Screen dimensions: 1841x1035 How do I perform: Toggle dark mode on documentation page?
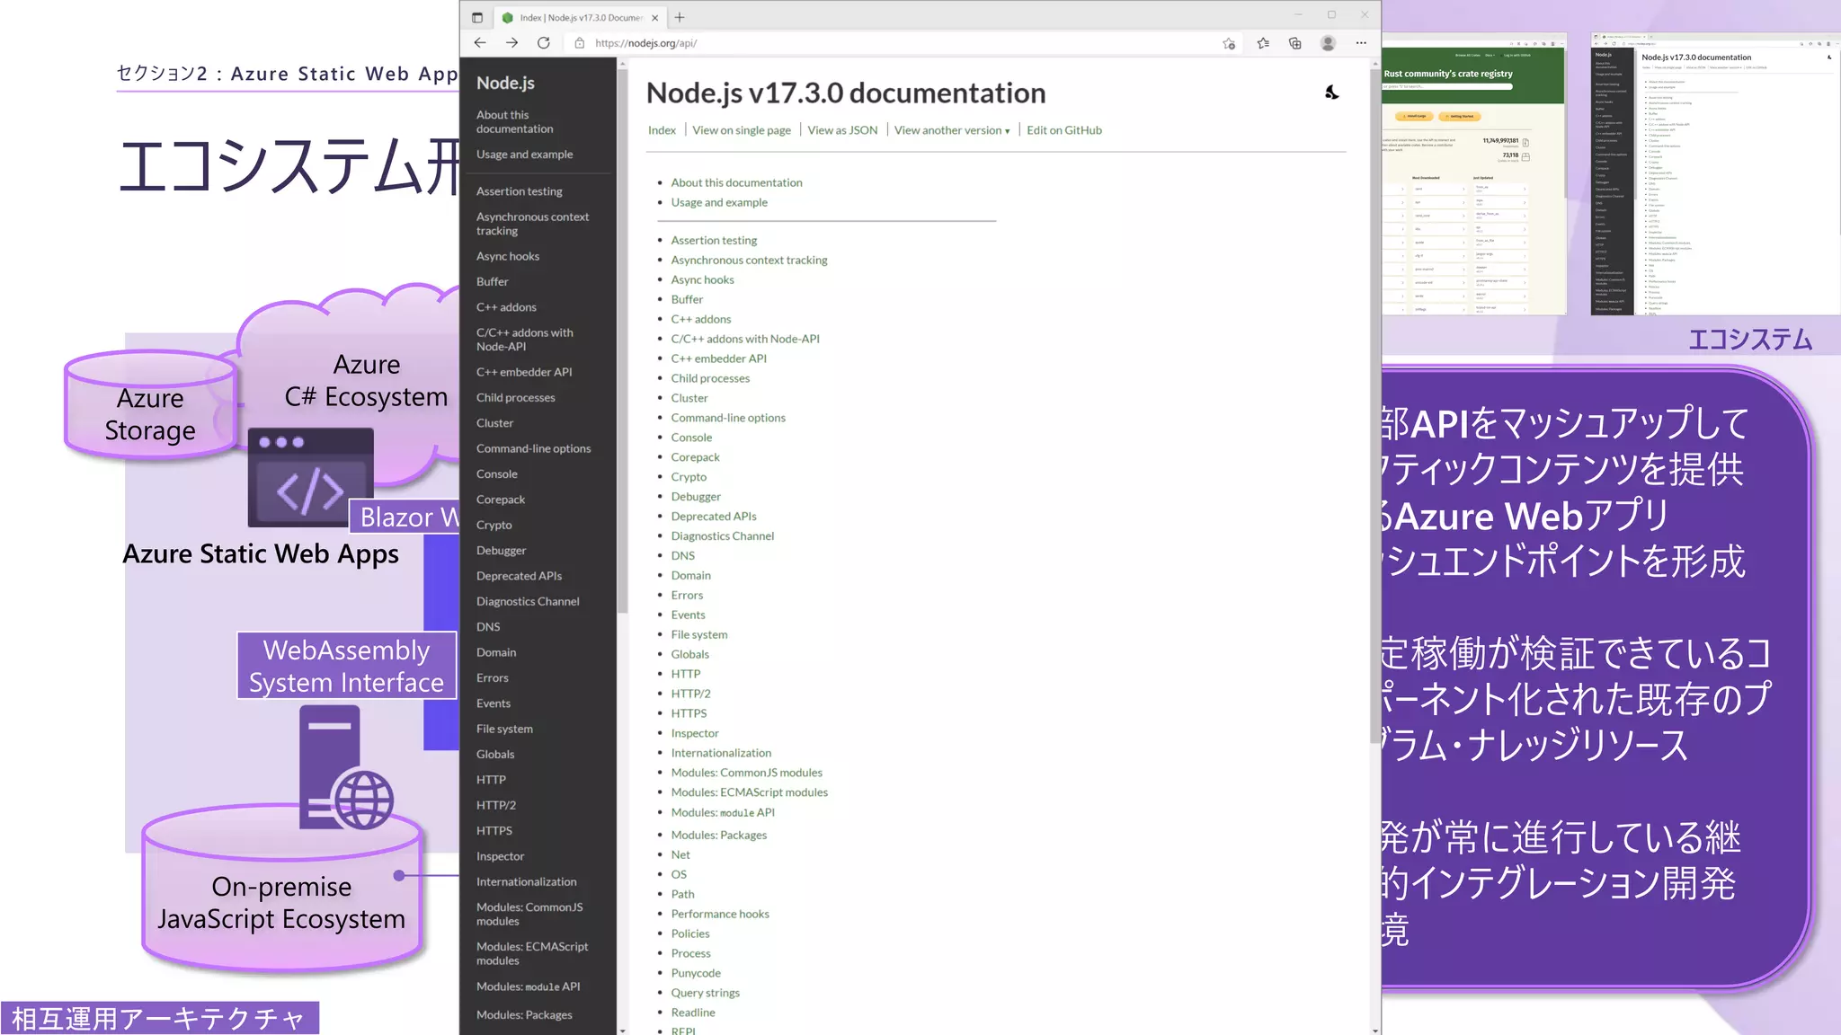(x=1331, y=93)
